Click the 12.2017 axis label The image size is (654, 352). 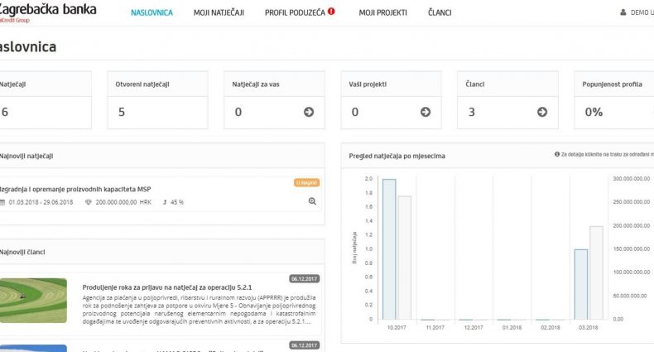tap(474, 328)
